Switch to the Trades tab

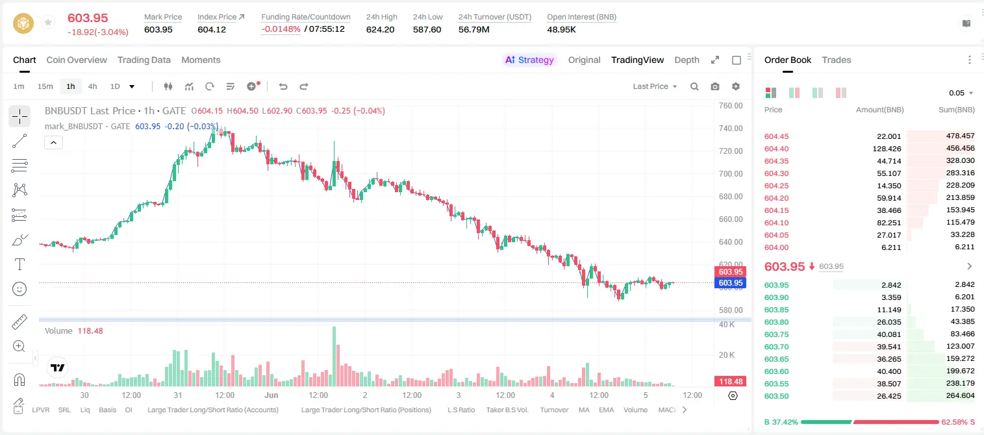[x=836, y=60]
